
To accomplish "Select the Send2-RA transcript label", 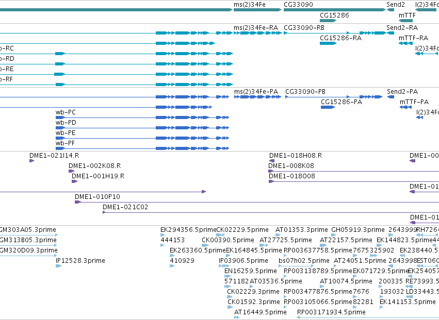I will click(x=402, y=28).
